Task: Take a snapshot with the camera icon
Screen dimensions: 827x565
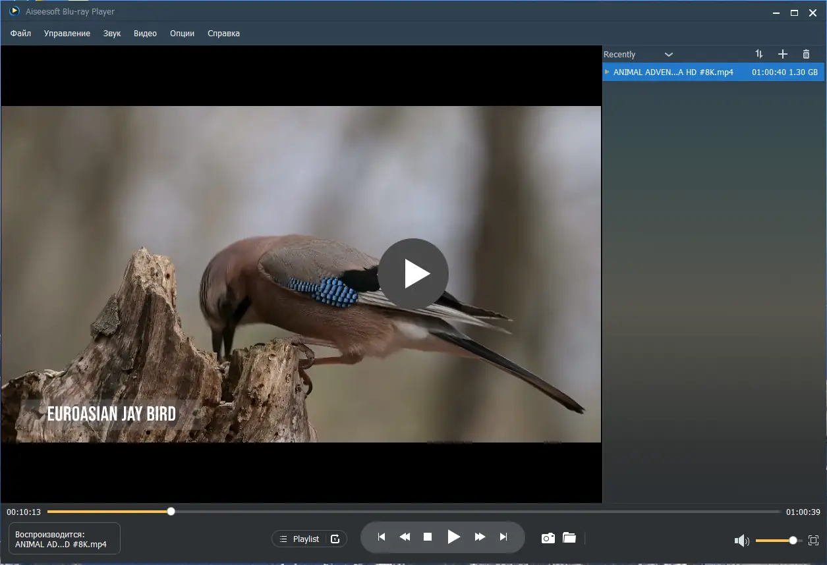Action: point(548,538)
